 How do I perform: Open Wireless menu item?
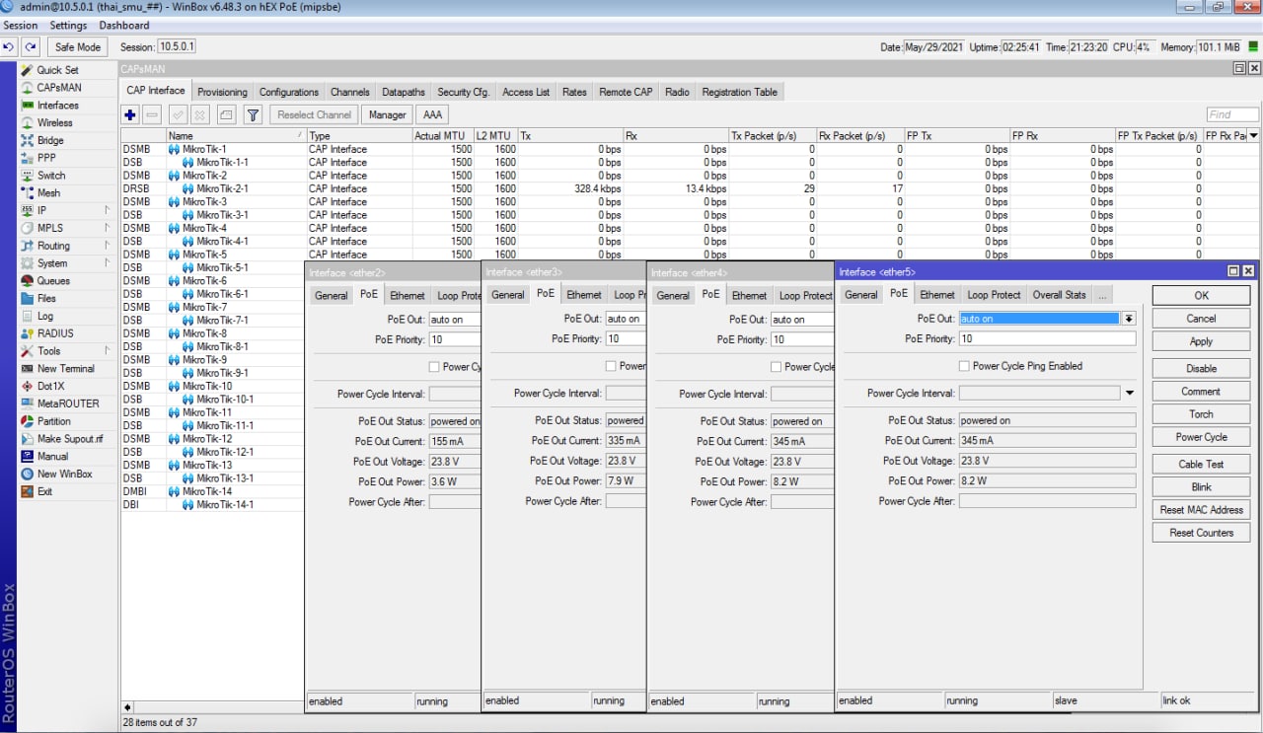(54, 123)
